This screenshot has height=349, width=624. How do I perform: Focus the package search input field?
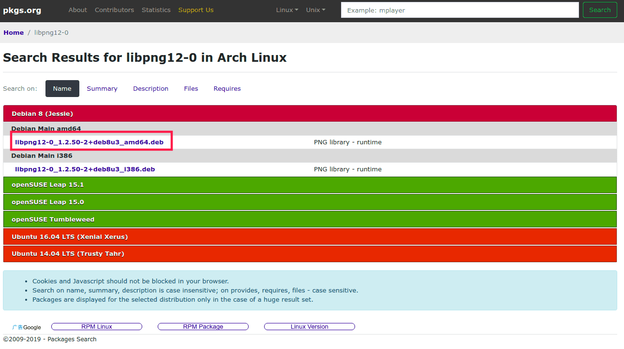point(460,10)
